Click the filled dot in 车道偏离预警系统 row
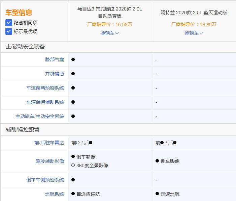 [73, 88]
